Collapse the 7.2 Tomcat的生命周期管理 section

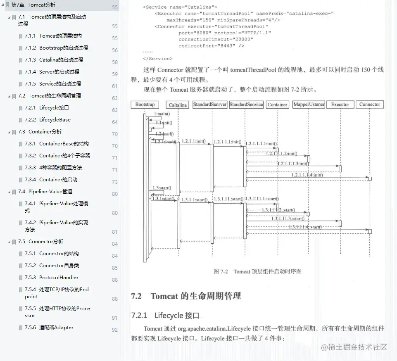[x=9, y=96]
